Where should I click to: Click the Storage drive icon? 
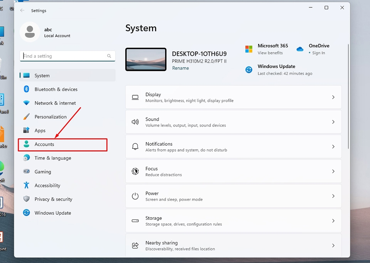coord(135,221)
